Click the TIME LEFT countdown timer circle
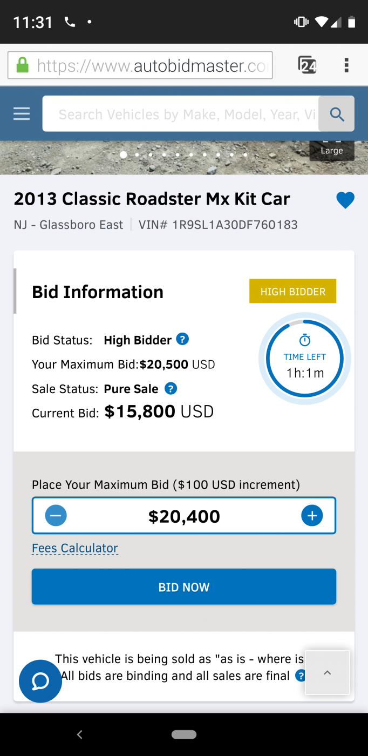368x756 pixels. (x=305, y=359)
